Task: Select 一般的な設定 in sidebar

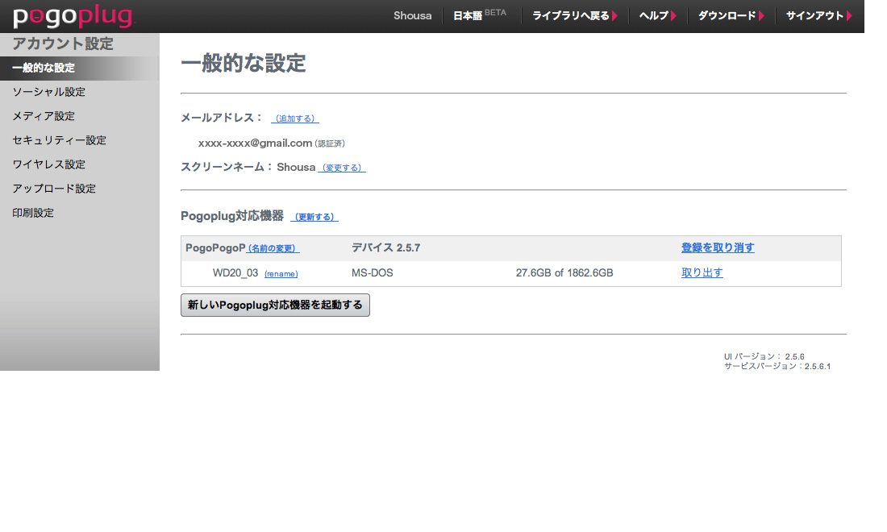Action: coord(79,68)
